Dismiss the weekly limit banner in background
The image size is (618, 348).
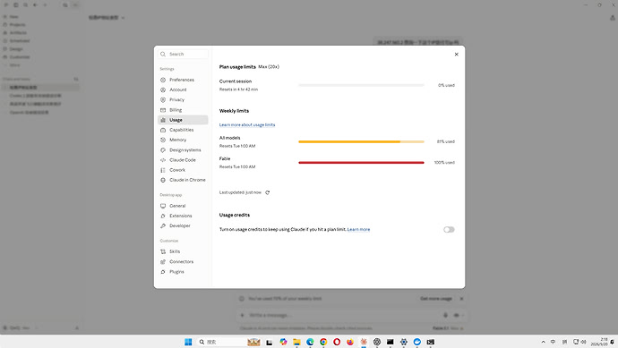click(x=461, y=299)
